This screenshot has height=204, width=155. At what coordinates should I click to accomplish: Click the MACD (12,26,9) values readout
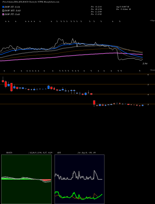pyautogui.click(x=40, y=153)
